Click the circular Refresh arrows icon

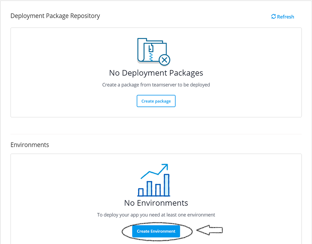[273, 17]
